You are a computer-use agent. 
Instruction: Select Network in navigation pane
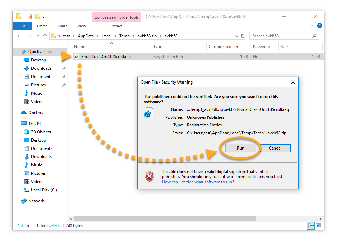pyautogui.click(x=36, y=201)
